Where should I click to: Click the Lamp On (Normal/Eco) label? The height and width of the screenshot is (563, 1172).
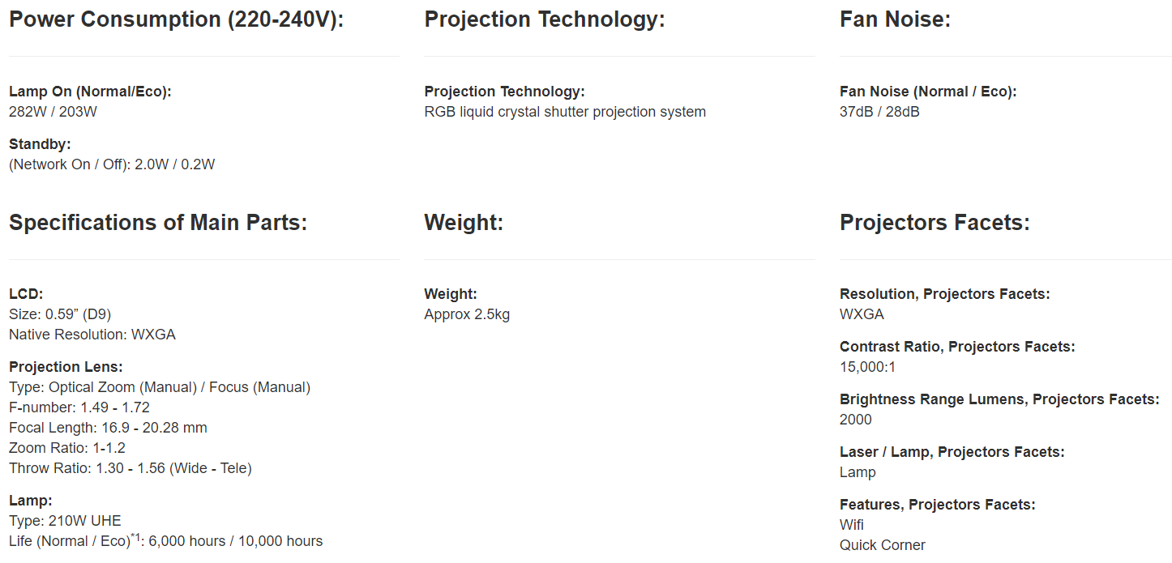tap(90, 92)
